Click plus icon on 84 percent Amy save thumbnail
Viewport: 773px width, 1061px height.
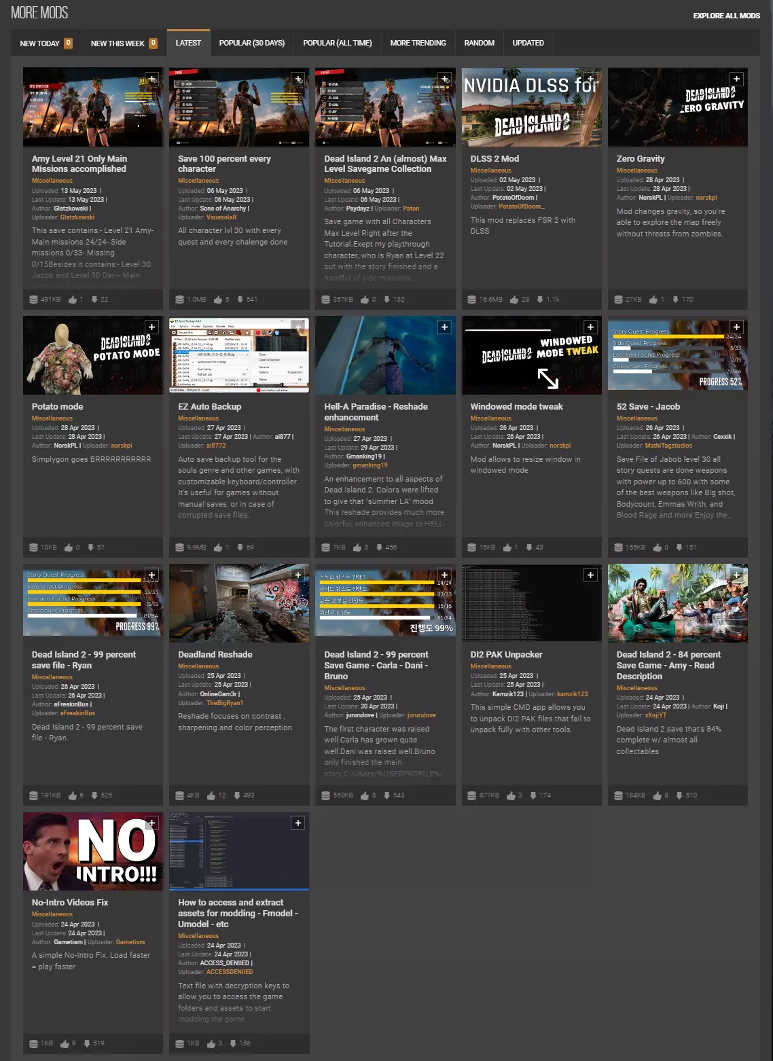point(736,575)
